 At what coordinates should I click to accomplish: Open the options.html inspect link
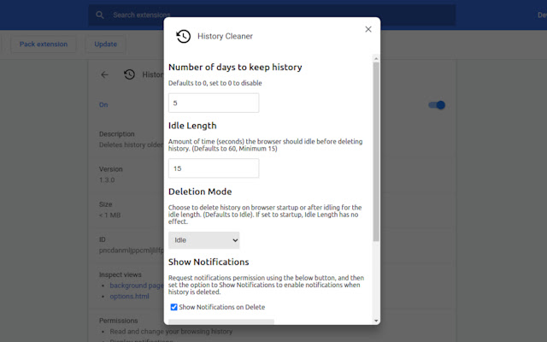[x=129, y=297]
